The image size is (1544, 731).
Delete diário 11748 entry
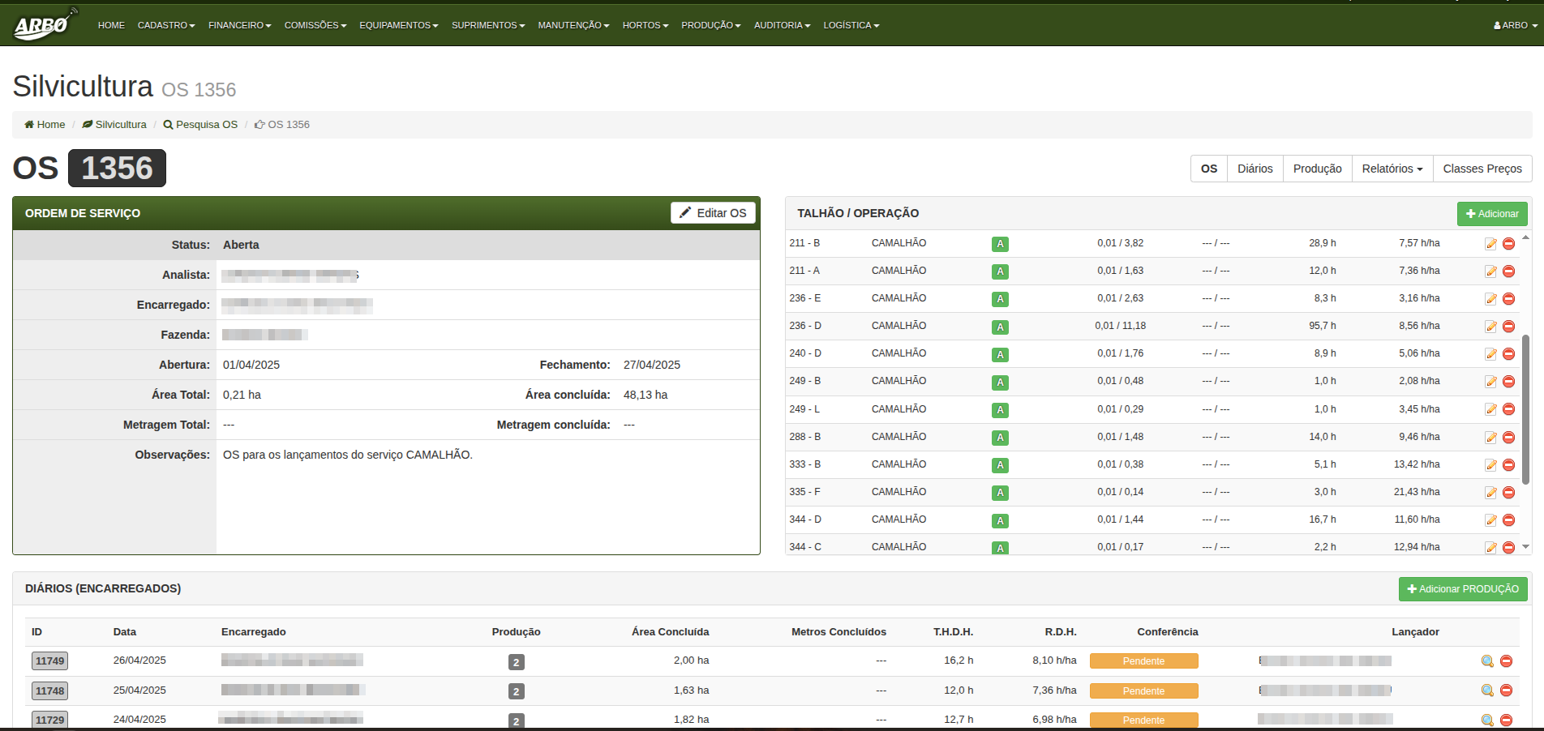click(1506, 690)
